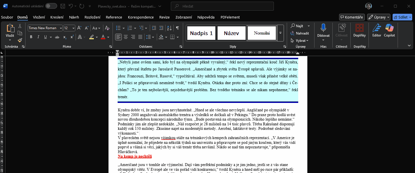
Task: Show paragraph marks with pilcrow icon
Action: click(177, 28)
